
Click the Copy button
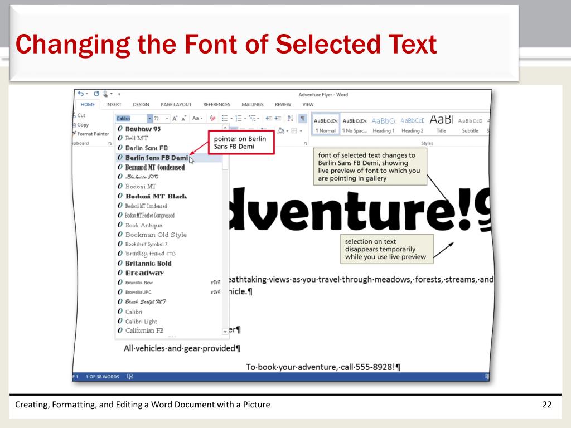point(80,124)
